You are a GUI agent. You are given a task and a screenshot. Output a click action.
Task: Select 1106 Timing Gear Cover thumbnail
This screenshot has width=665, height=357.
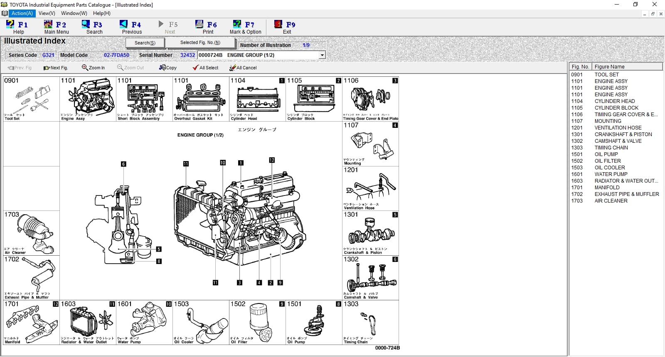(x=370, y=99)
